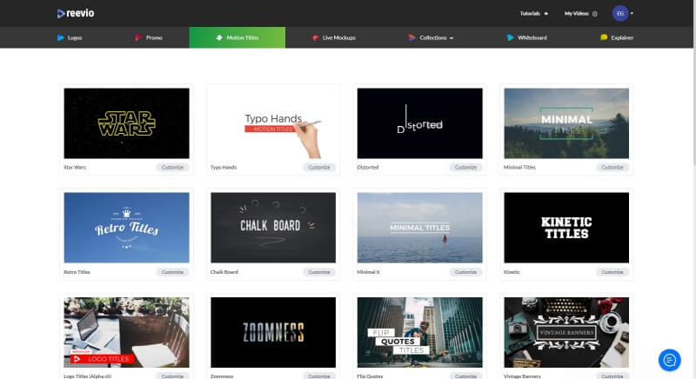Viewport: 696px width, 379px height.
Task: Click the "Star Wars" caption text
Action: tap(75, 167)
